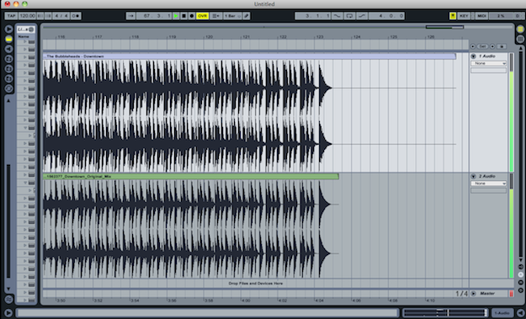Toggle the Punch-Out switch
The height and width of the screenshot is (319, 526).
pos(362,16)
